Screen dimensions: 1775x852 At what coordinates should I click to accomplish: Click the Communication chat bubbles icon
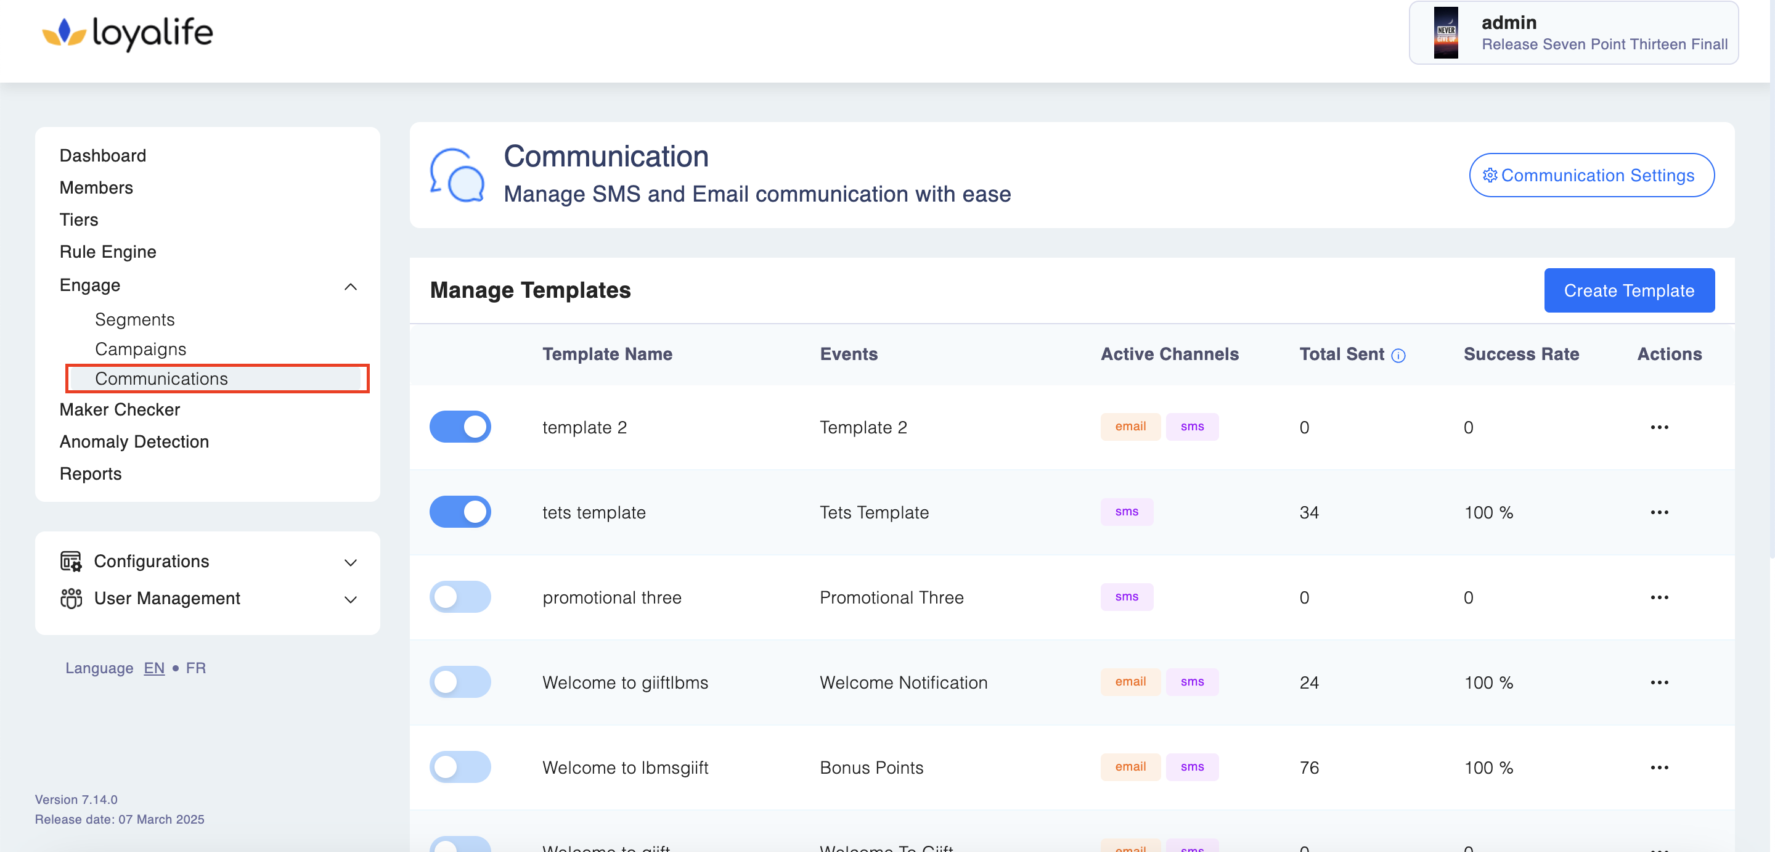(x=457, y=175)
